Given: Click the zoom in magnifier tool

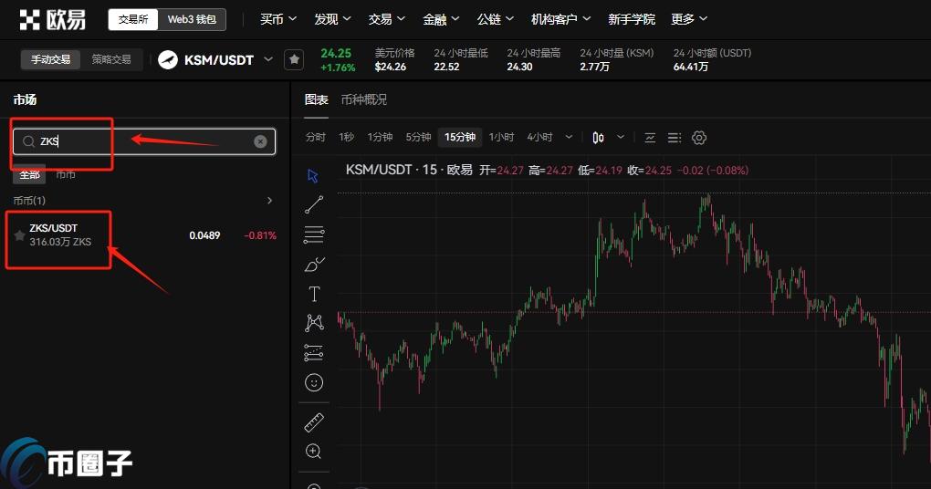Looking at the screenshot, I should 314,451.
